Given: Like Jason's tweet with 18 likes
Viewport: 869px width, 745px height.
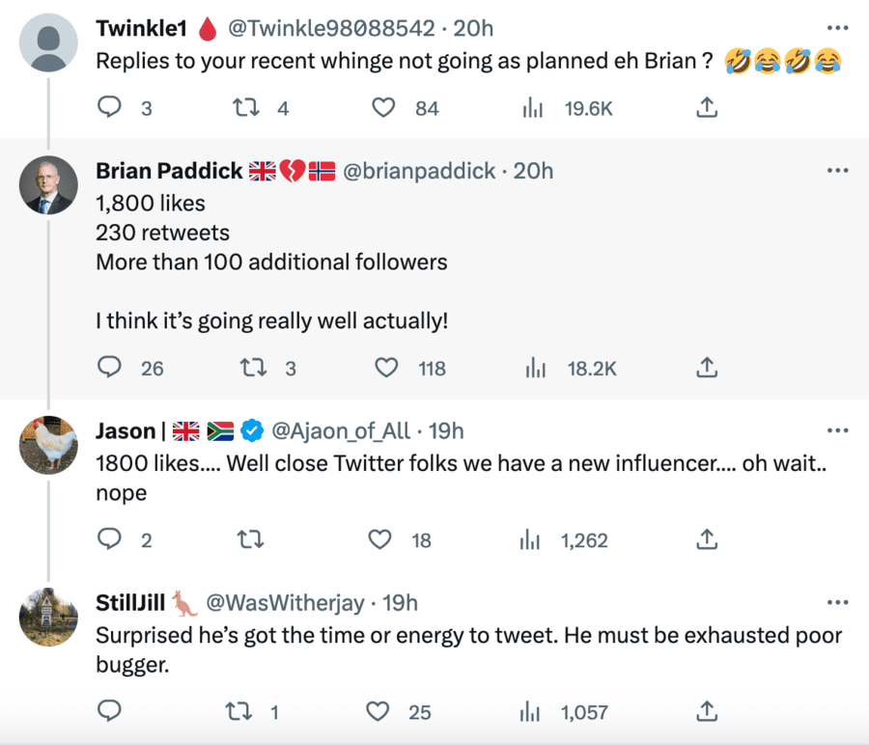Looking at the screenshot, I should (384, 539).
